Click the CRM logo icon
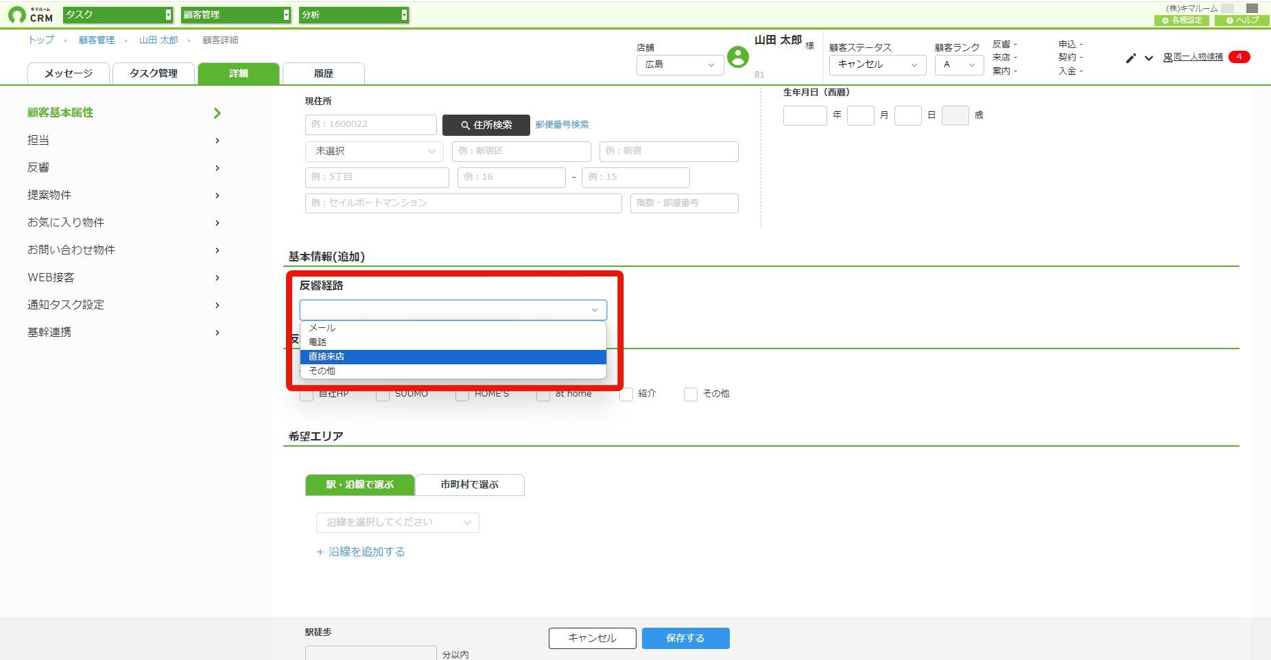The height and width of the screenshot is (660, 1271). (x=18, y=14)
